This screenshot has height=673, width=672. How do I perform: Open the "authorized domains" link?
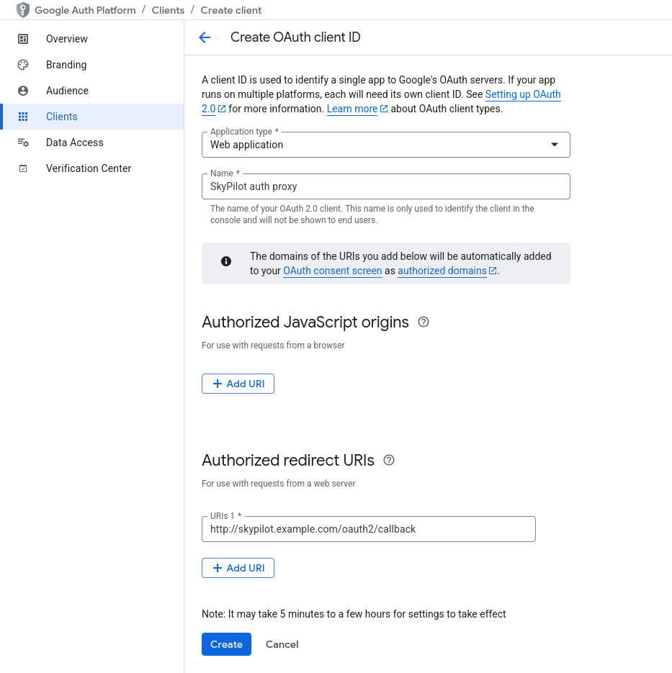[x=442, y=271]
